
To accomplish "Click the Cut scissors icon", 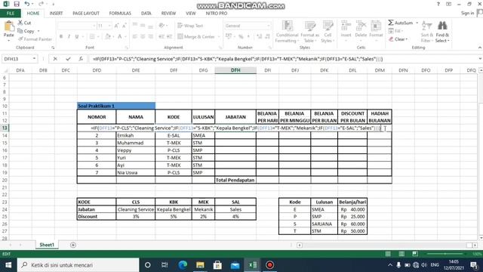I will (20, 23).
